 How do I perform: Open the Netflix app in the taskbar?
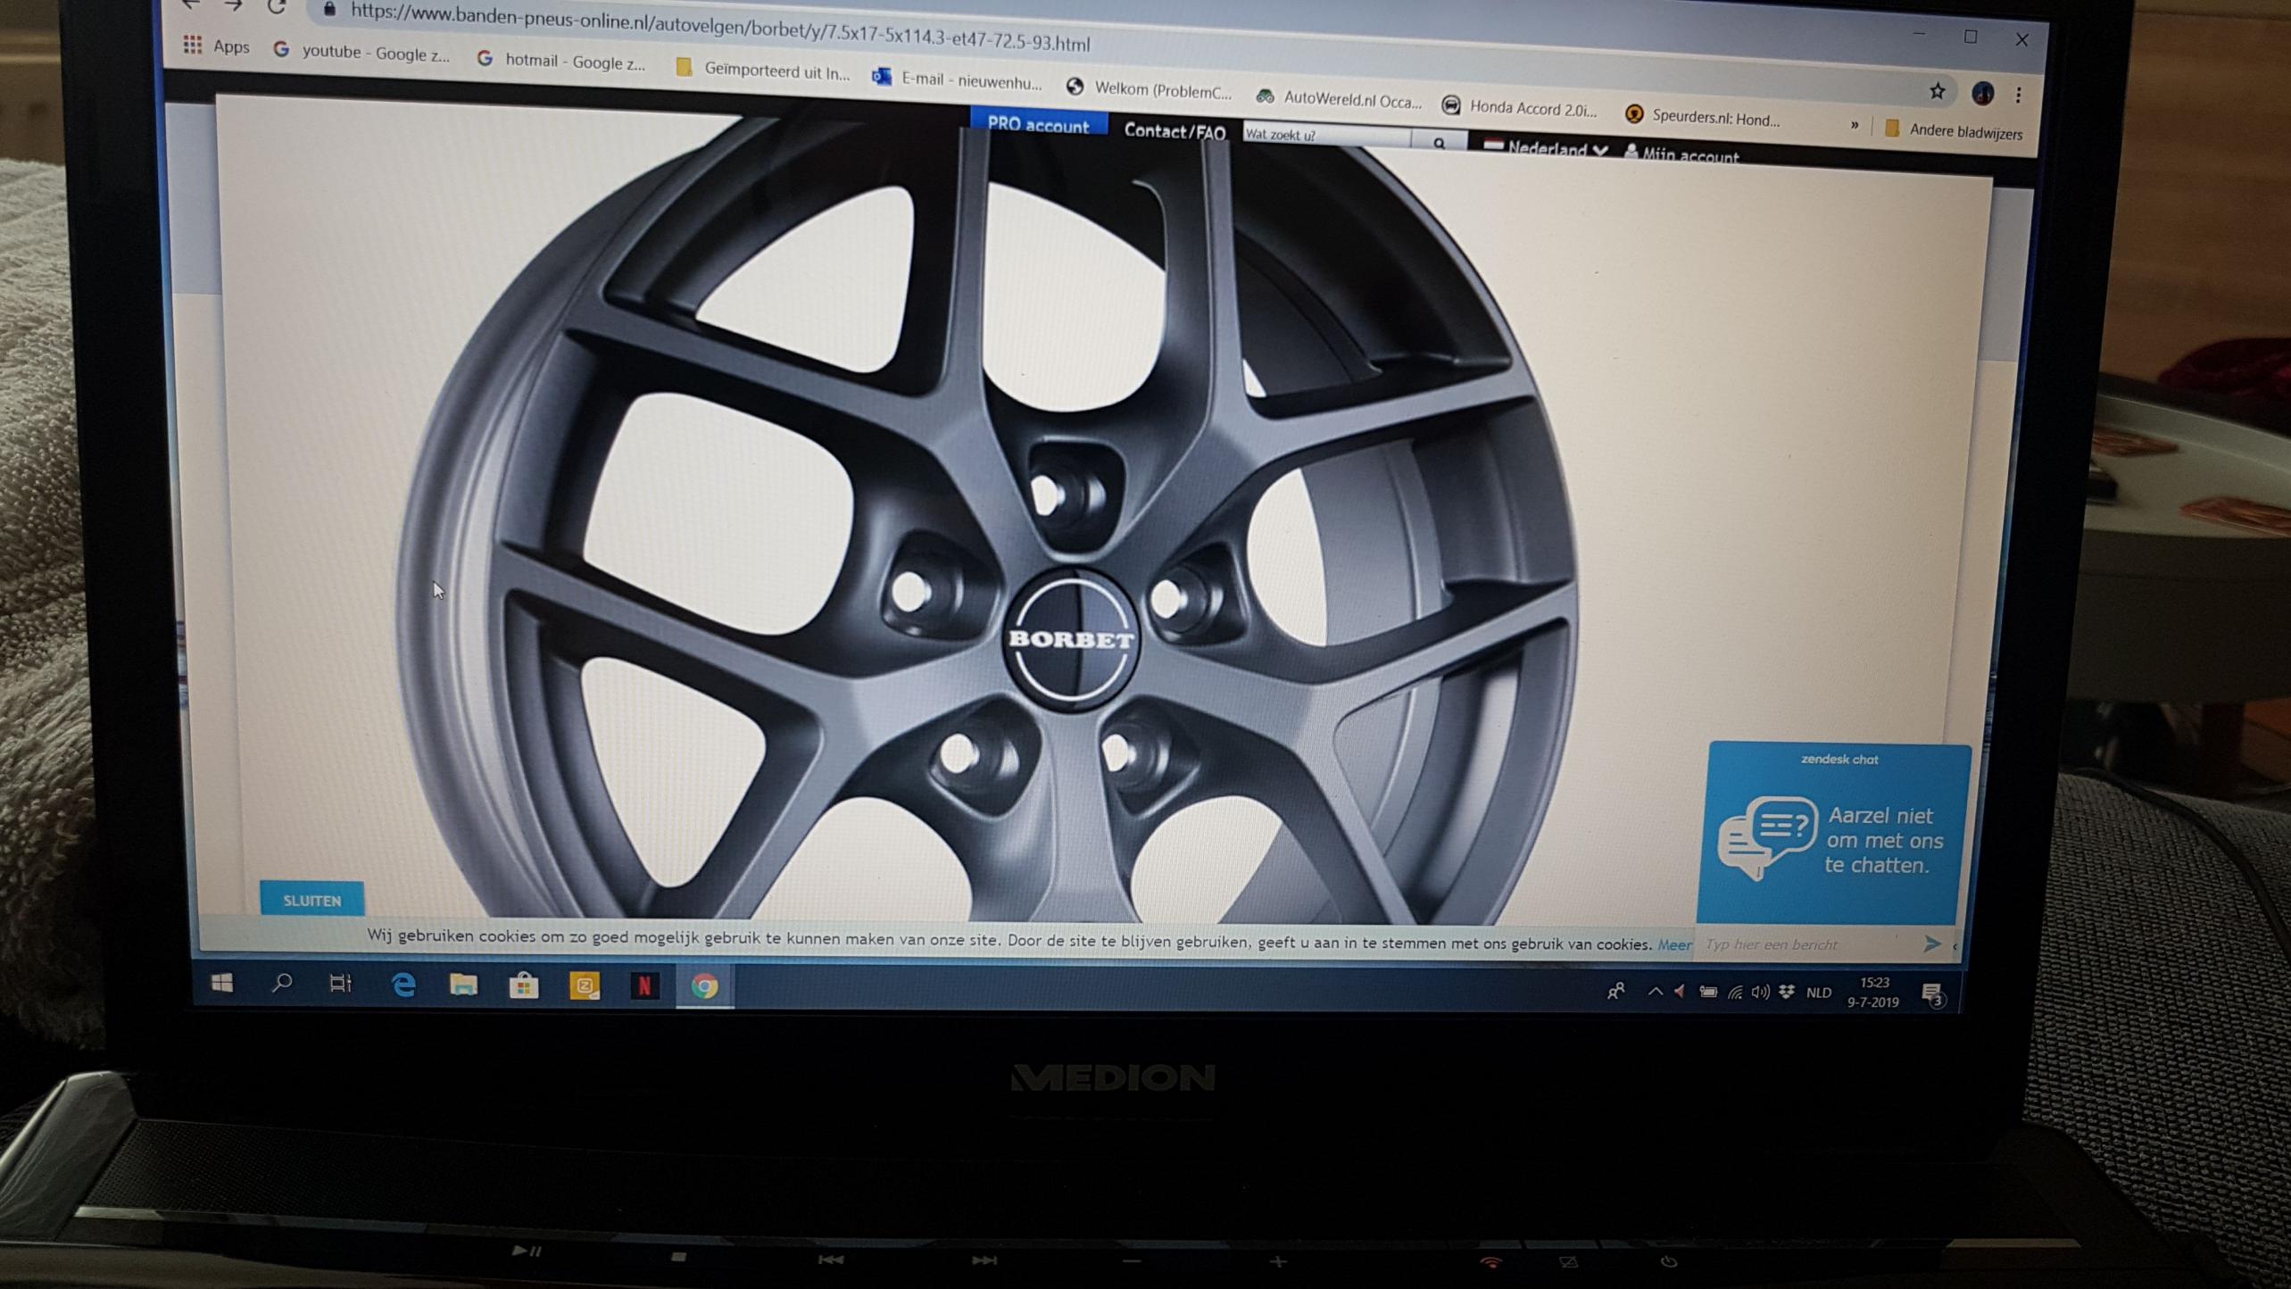[643, 985]
